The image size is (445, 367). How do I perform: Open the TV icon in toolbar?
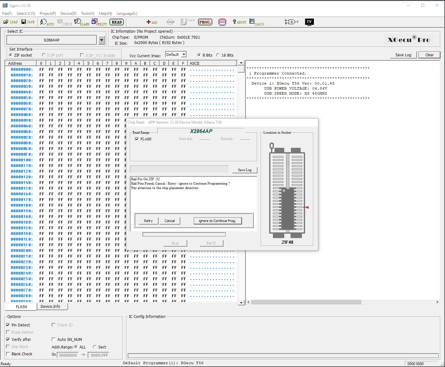click(309, 22)
